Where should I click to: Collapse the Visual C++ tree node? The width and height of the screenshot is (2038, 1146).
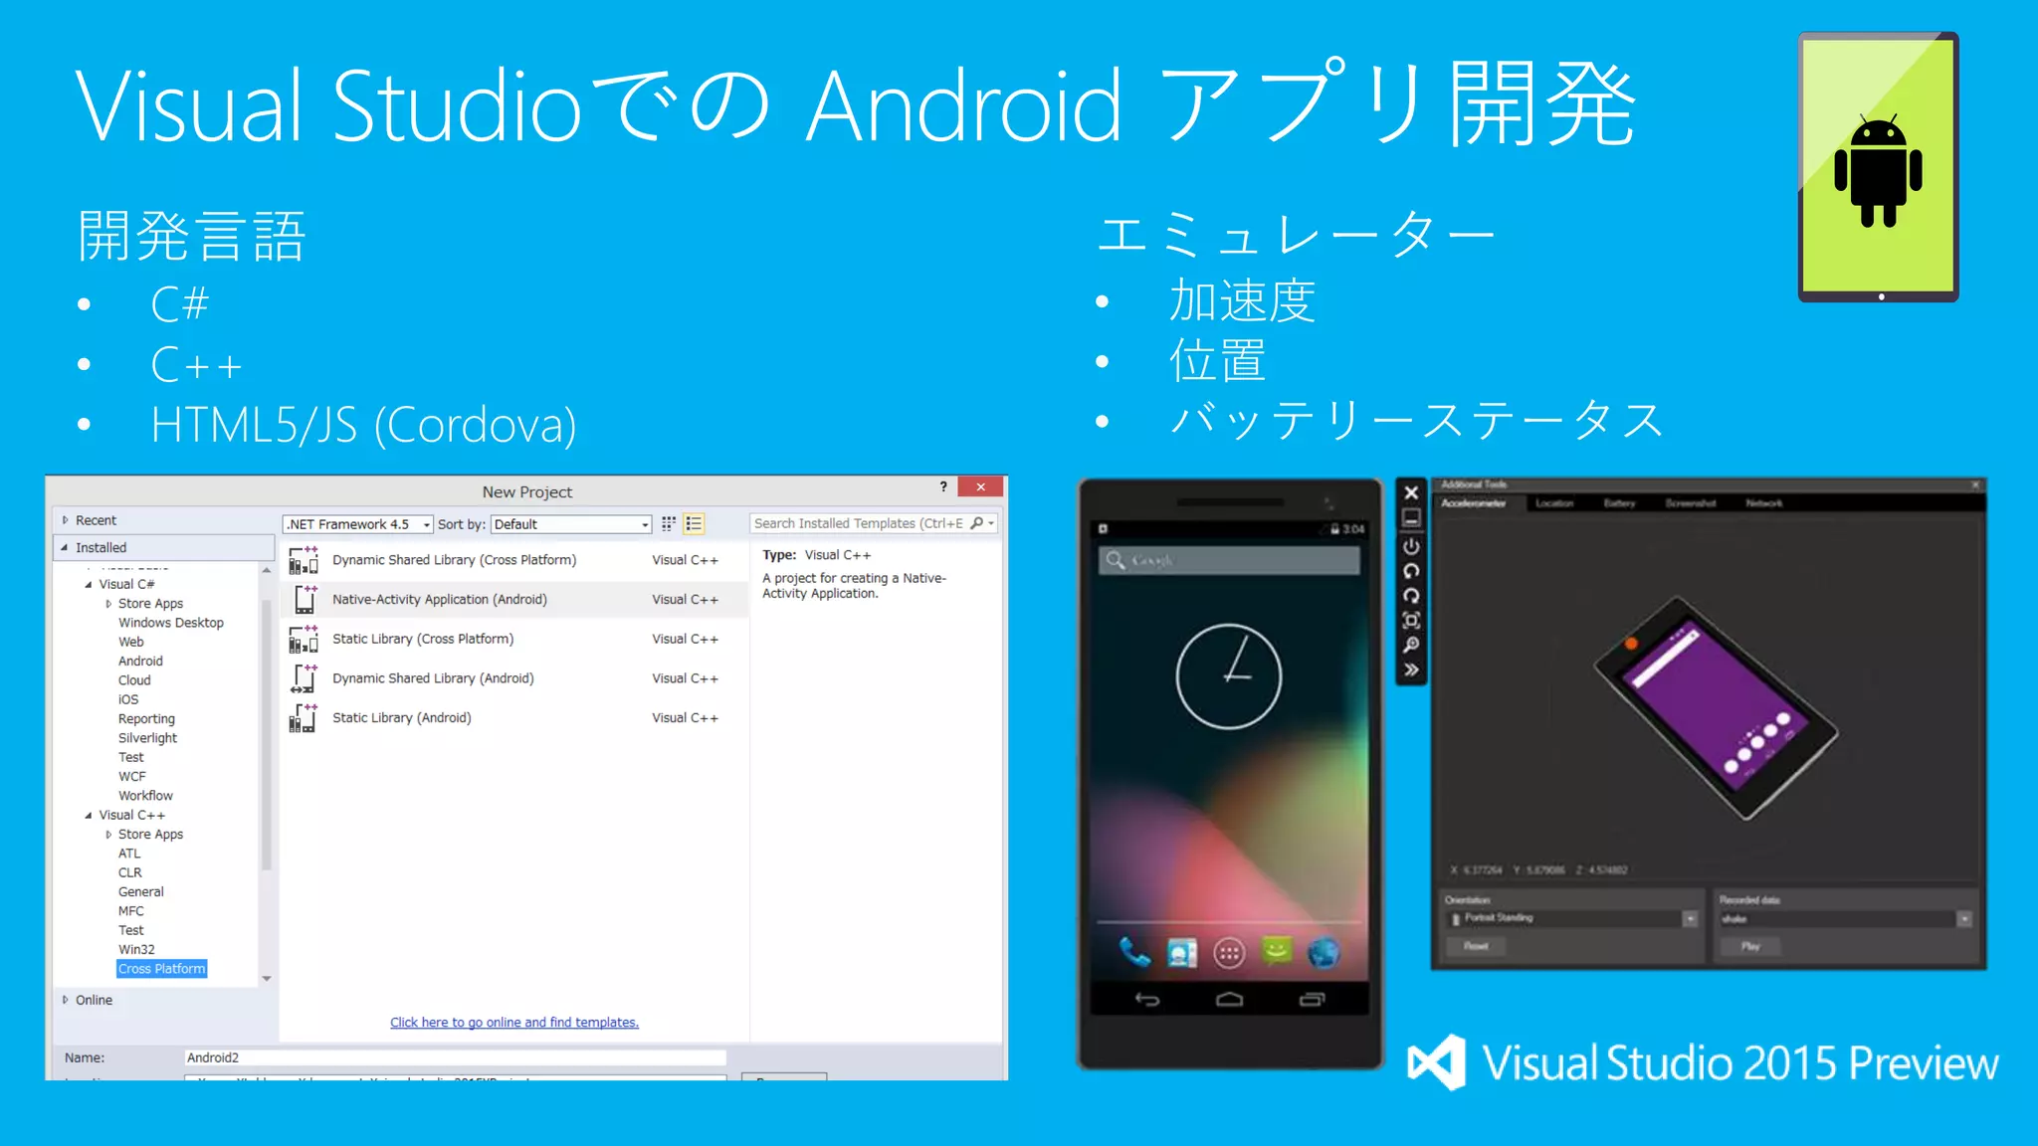tap(89, 815)
